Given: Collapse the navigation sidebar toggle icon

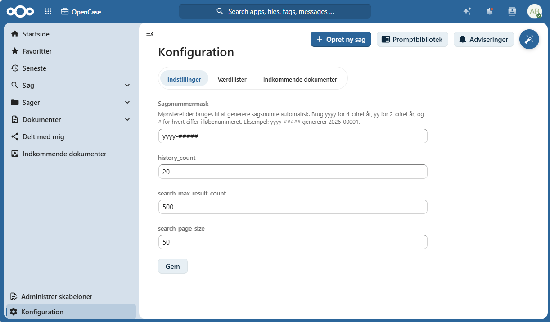Looking at the screenshot, I should coord(150,34).
